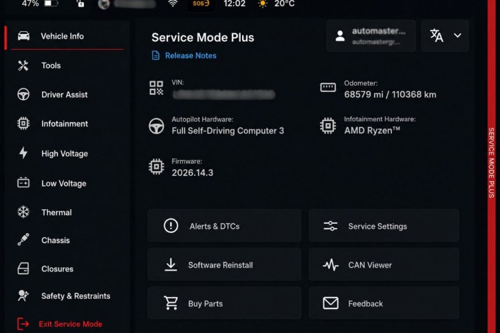
Task: Click the Buy Parts shopping cart icon
Action: click(x=171, y=303)
